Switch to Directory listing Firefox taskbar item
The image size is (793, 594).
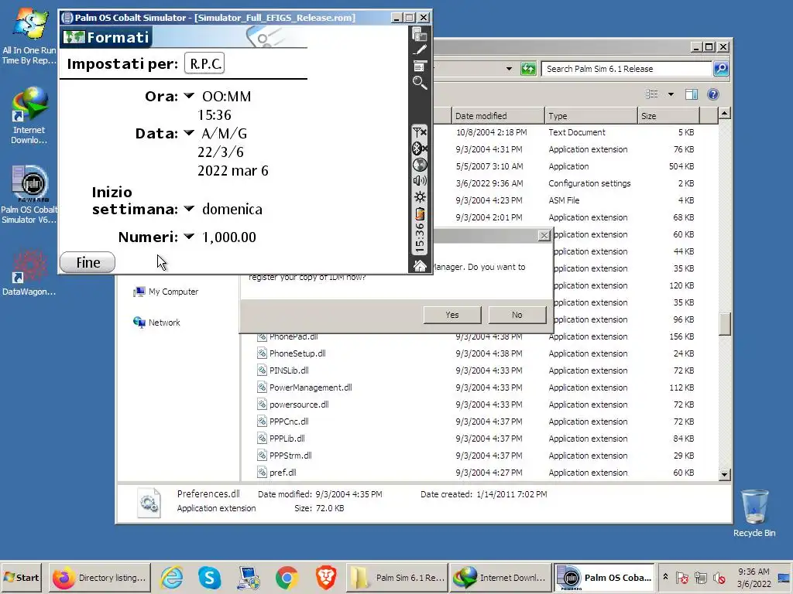click(100, 577)
